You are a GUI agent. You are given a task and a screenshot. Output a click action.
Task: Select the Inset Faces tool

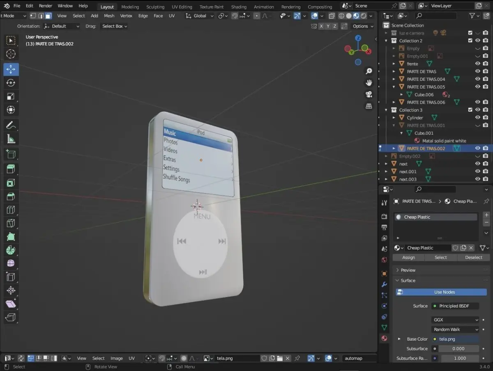click(11, 183)
